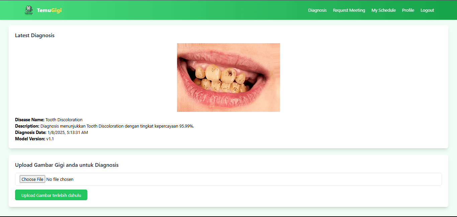
Task: Log out using the Logout link
Action: pyautogui.click(x=427, y=10)
